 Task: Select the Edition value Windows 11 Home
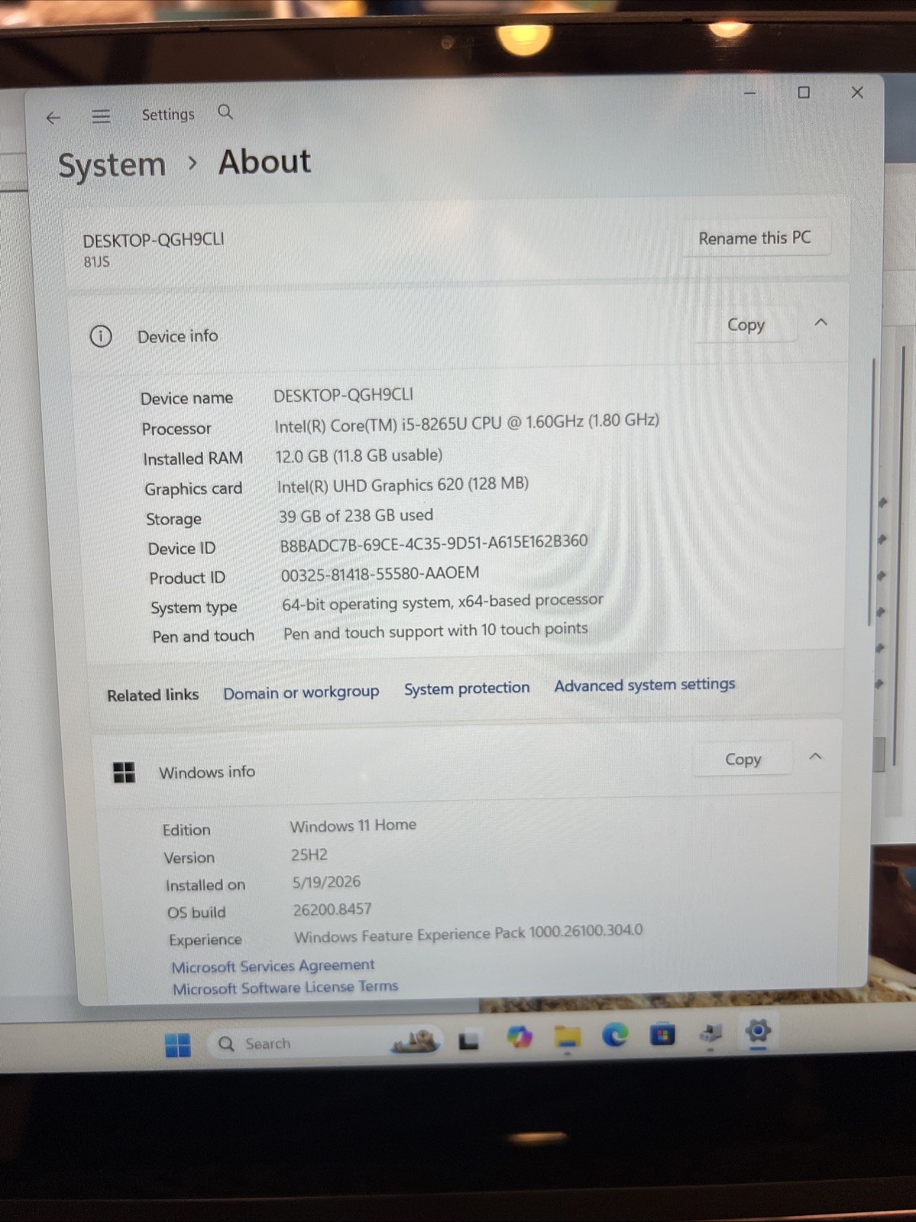pyautogui.click(x=353, y=825)
